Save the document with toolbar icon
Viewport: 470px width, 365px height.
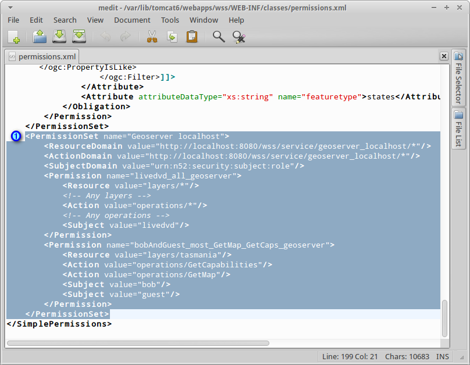59,37
